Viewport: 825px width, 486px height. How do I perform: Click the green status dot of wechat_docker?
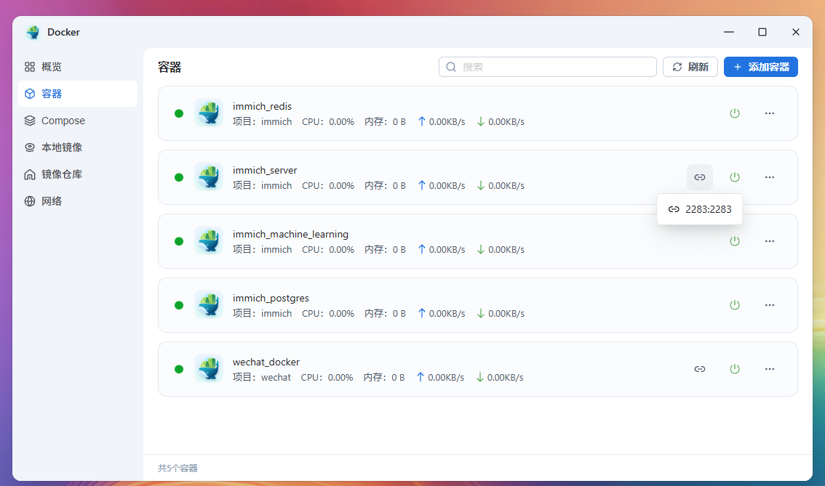(x=179, y=369)
